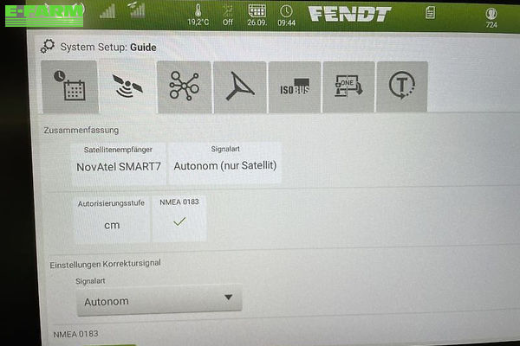
Task: Open the implement hitch geometry tab
Action: 240,86
